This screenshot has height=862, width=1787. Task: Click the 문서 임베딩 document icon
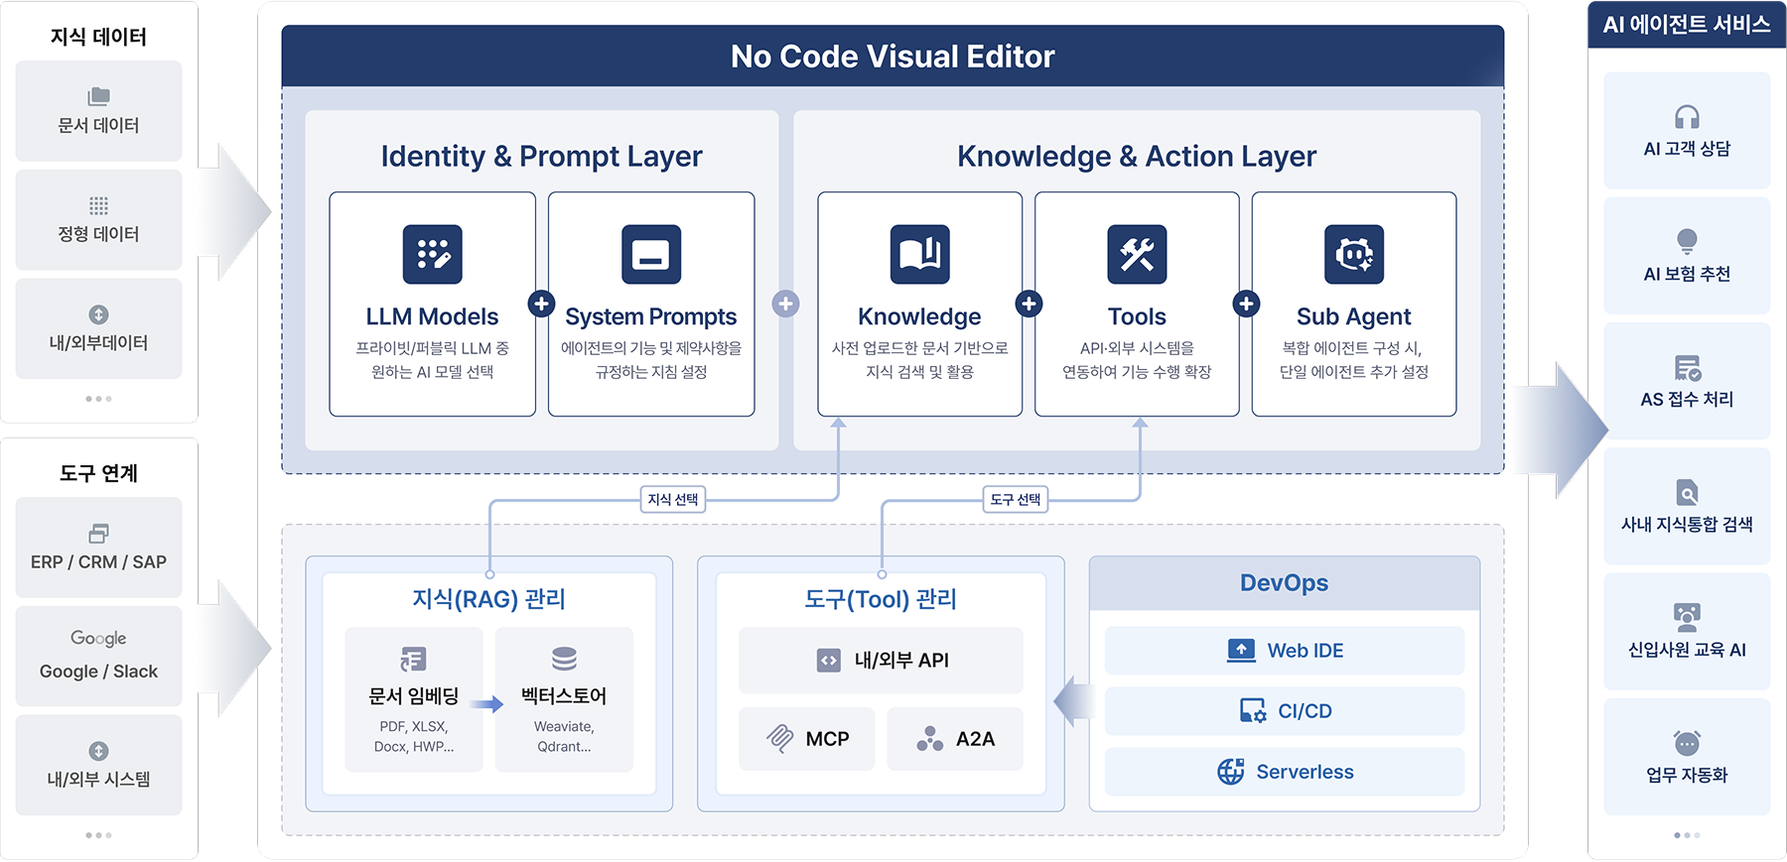pyautogui.click(x=413, y=659)
